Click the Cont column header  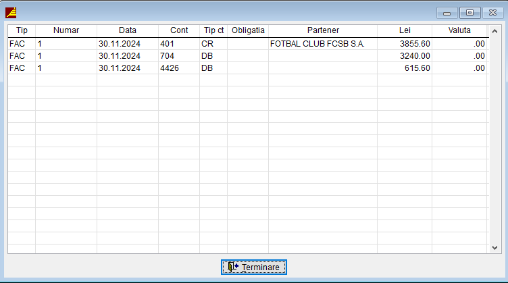click(x=179, y=30)
